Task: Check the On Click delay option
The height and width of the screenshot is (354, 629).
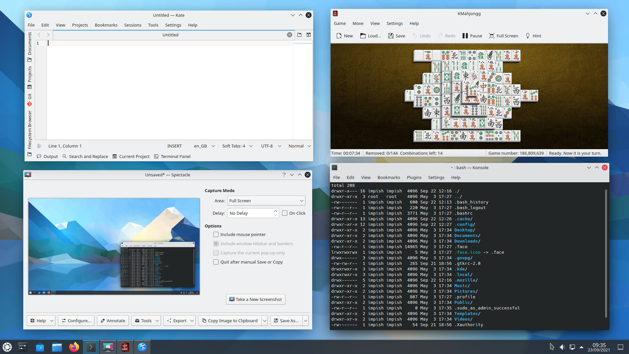Action: click(285, 213)
